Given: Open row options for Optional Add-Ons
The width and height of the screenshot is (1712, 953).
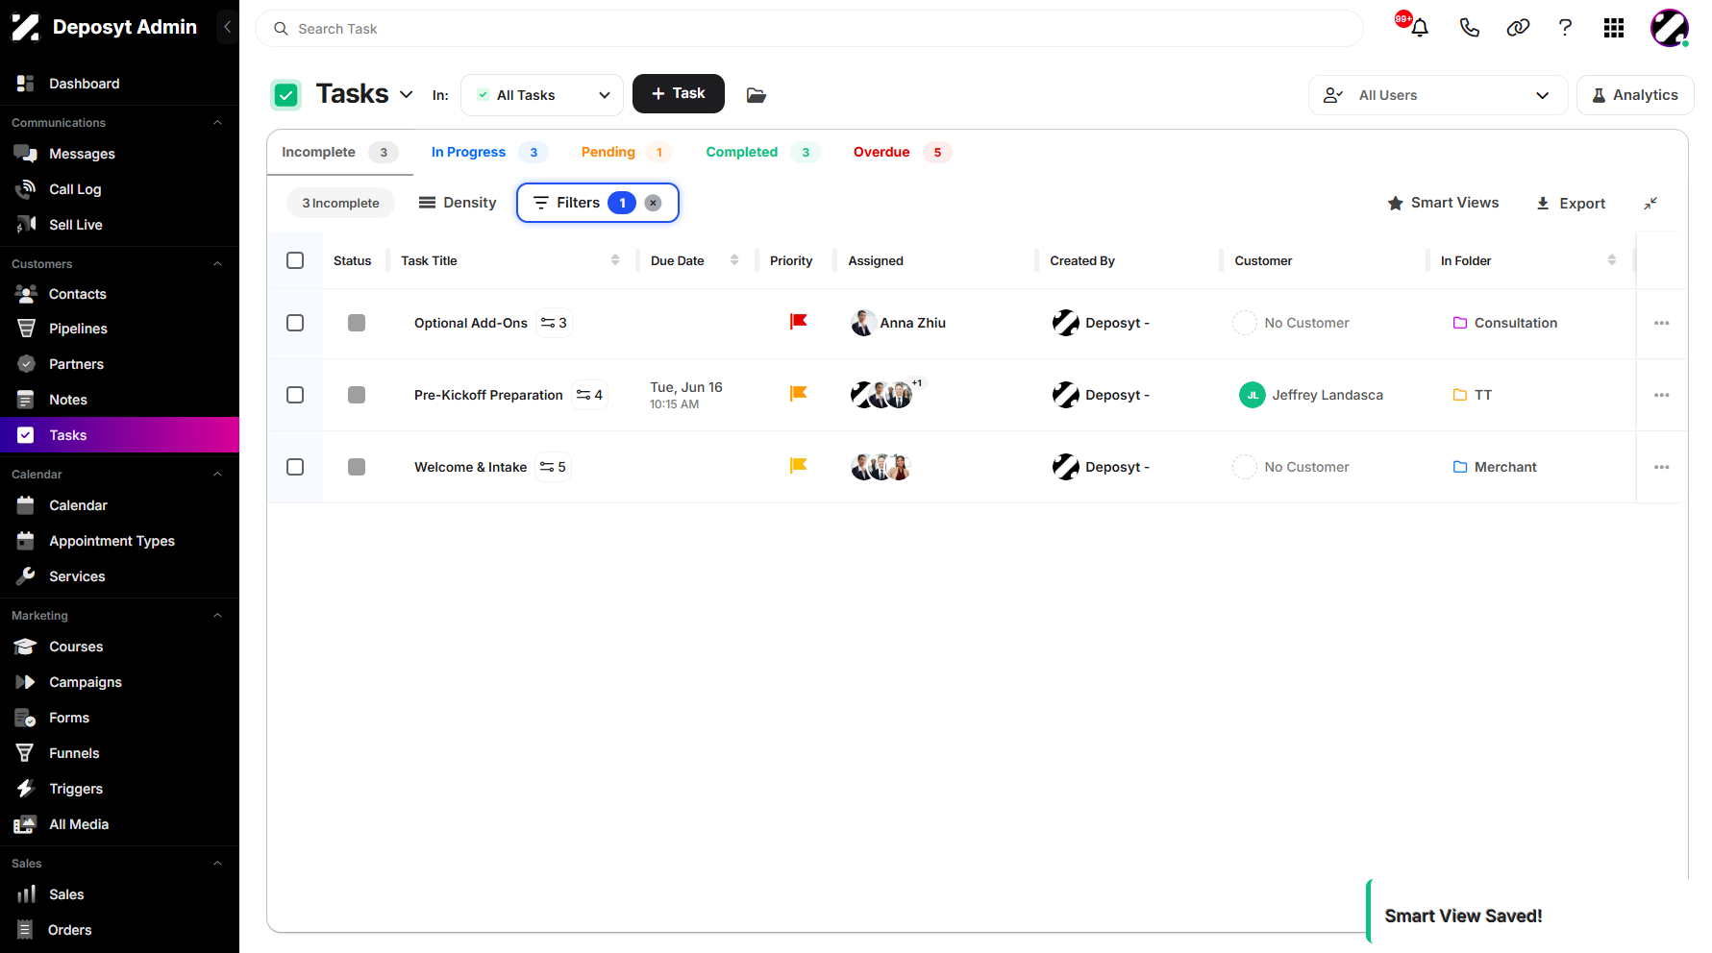Looking at the screenshot, I should tap(1662, 323).
